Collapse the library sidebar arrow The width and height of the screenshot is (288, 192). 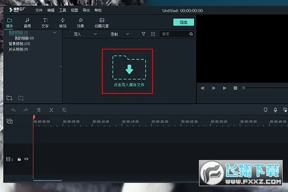coord(61,66)
